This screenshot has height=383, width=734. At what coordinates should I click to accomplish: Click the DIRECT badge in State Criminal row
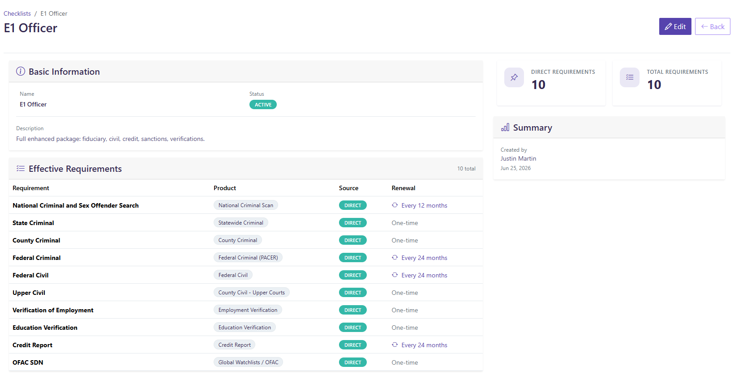(x=353, y=222)
